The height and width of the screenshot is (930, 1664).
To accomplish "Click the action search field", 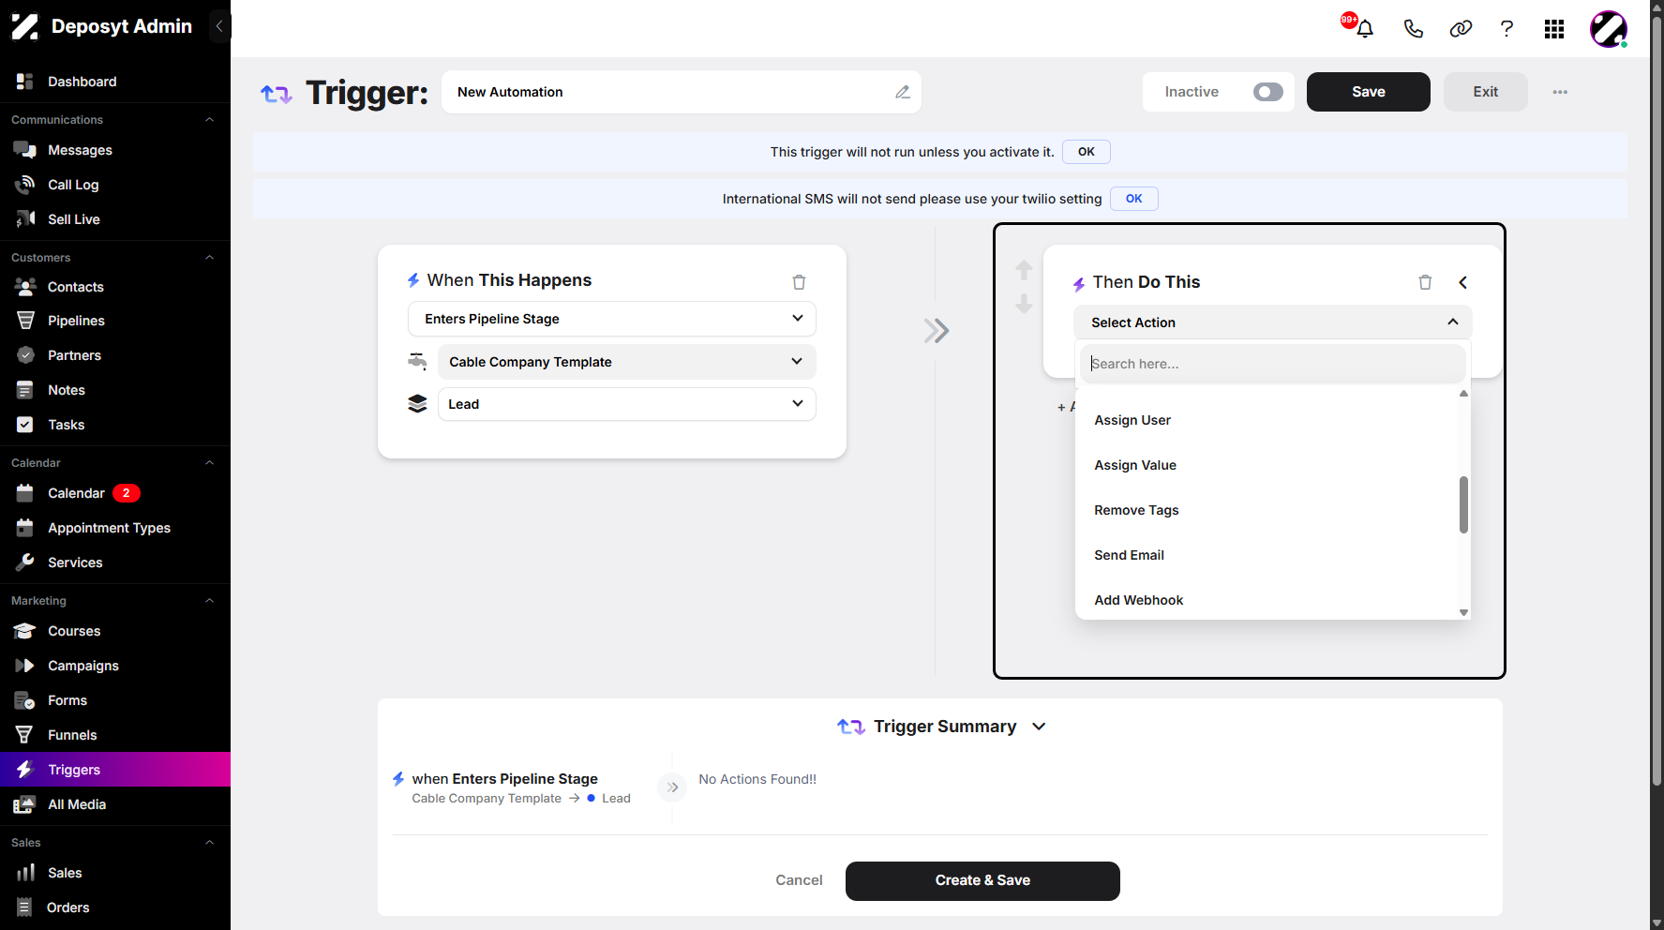I will 1273,364.
